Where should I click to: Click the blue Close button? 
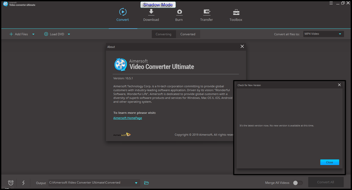(330, 162)
